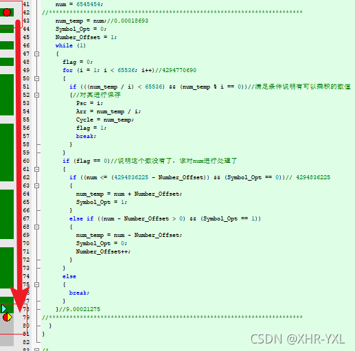Click 'Cycle = num_temp;' on line 55

105,120
